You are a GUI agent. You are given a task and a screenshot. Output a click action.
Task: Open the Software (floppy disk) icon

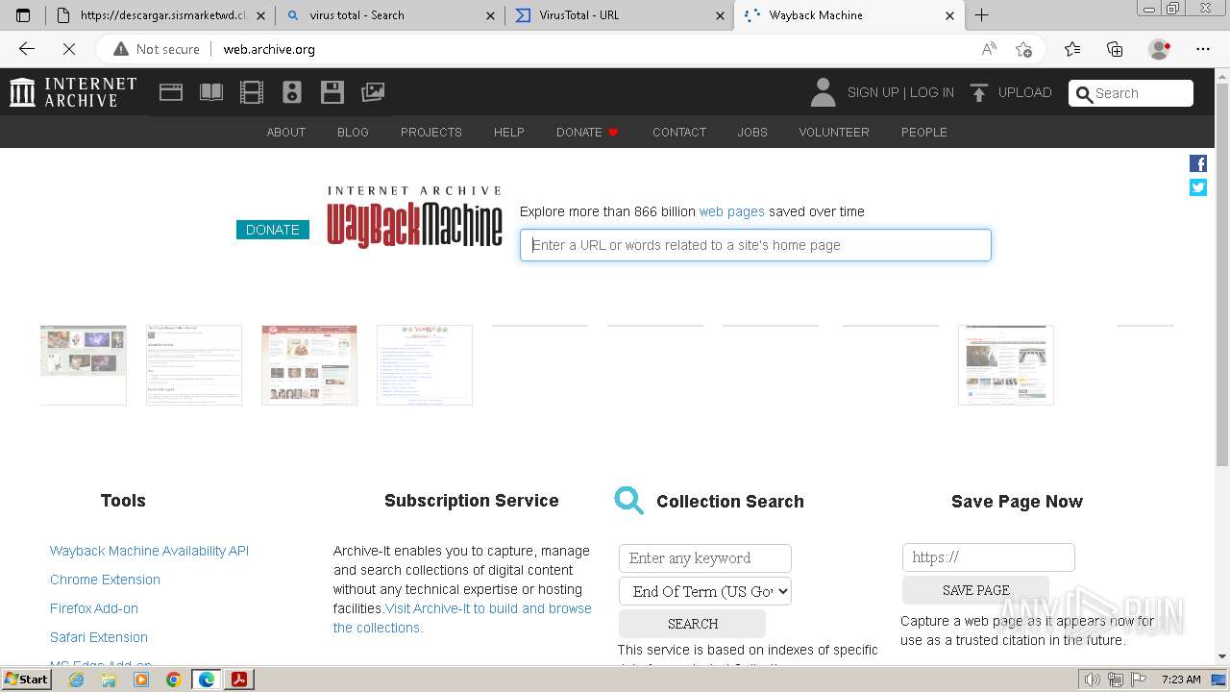332,92
